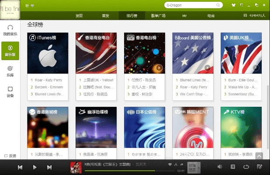Screen dimensions: 270x175
Task: Open the iTunes榜 chart cover
Action: coord(48,53)
